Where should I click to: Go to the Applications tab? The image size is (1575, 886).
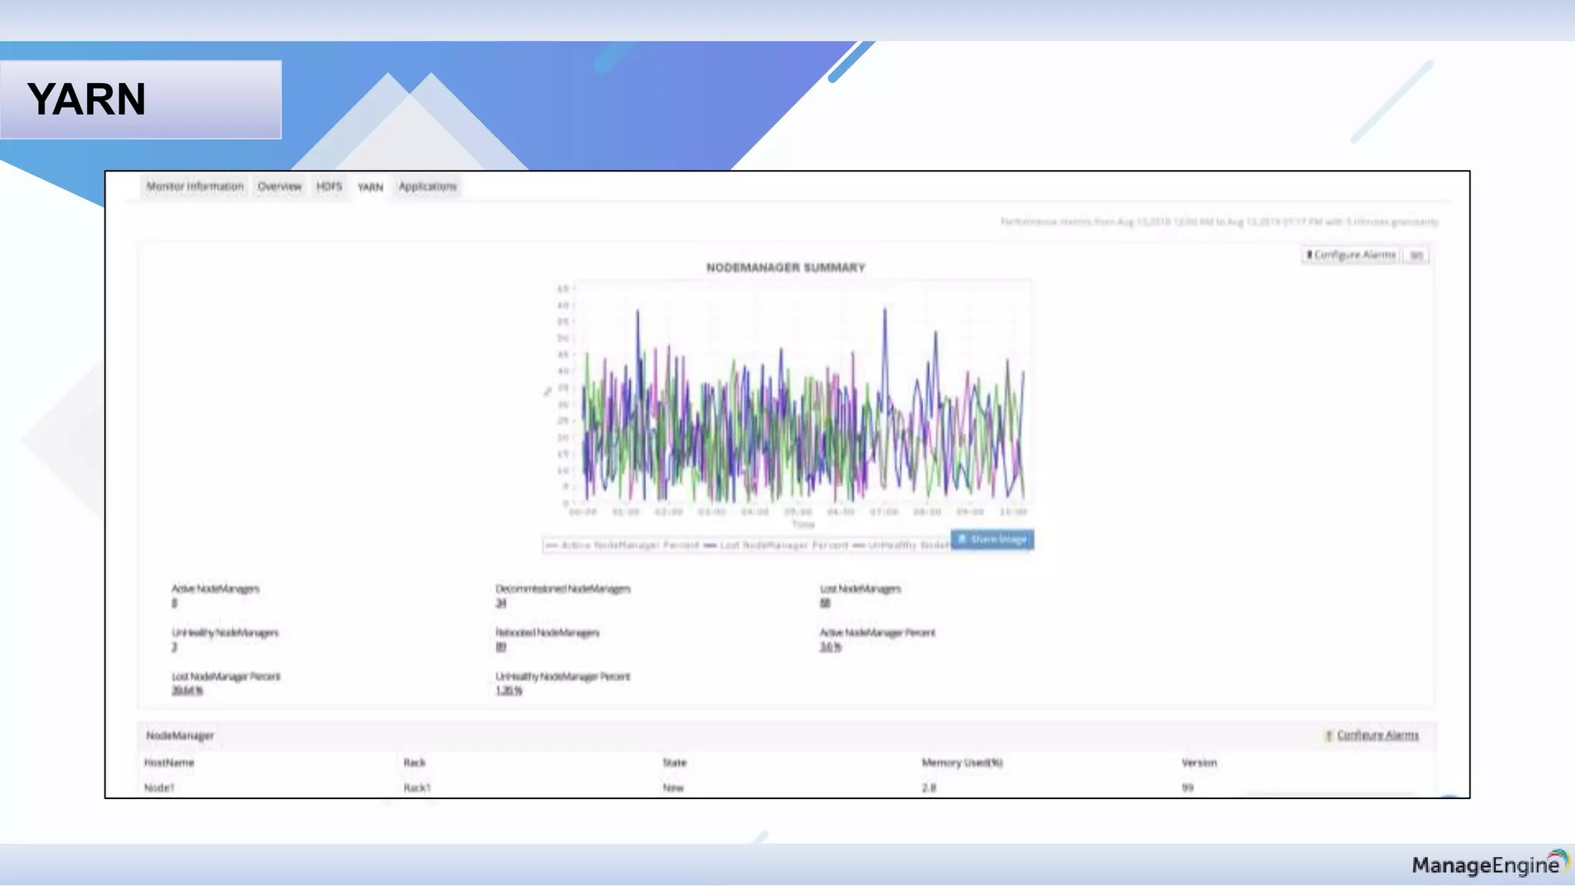(x=428, y=187)
